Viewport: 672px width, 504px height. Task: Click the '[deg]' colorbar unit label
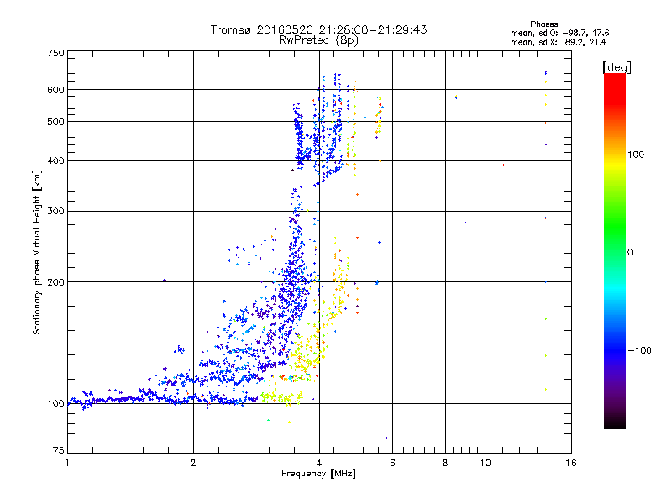[x=617, y=68]
